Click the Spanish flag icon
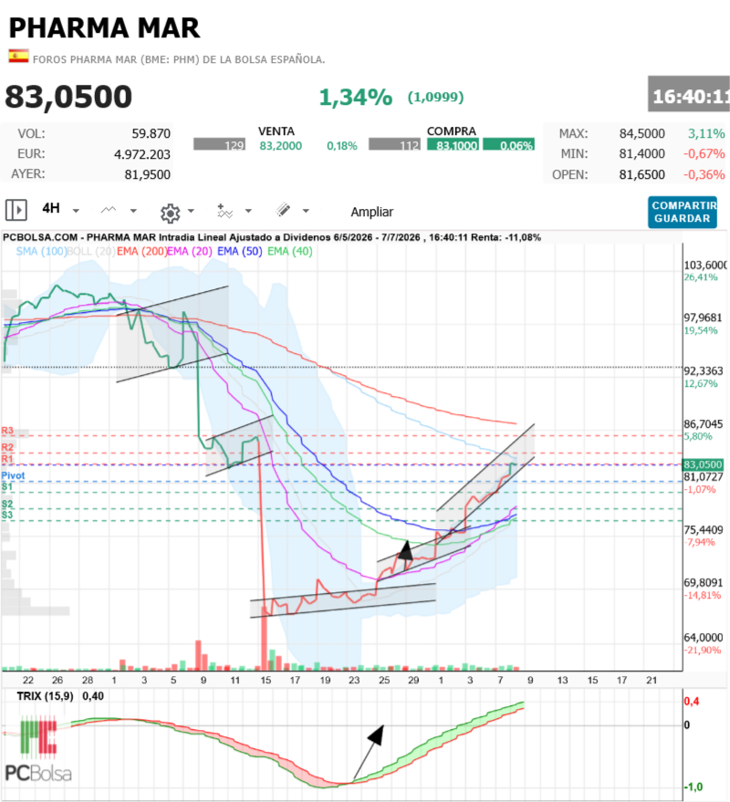Viewport: 730px width, 802px height. coord(18,56)
